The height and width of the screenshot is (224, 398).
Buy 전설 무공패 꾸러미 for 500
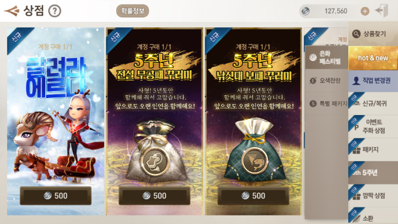[155, 196]
